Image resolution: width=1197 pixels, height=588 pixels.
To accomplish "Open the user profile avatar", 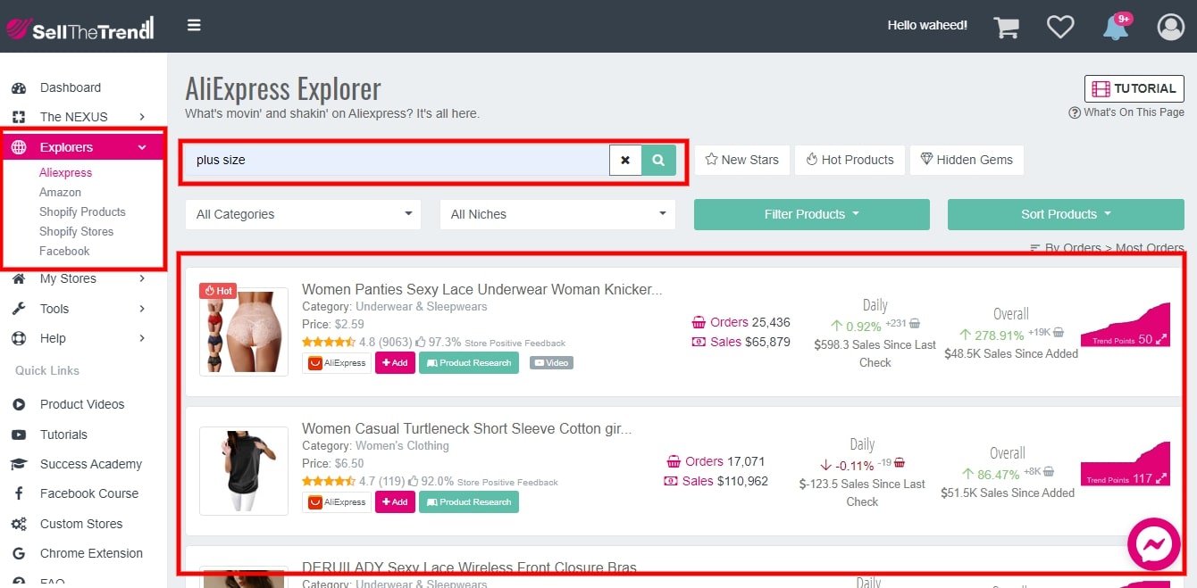I will [1170, 27].
